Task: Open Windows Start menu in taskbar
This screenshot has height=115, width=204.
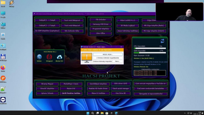Action: [x=88, y=113]
